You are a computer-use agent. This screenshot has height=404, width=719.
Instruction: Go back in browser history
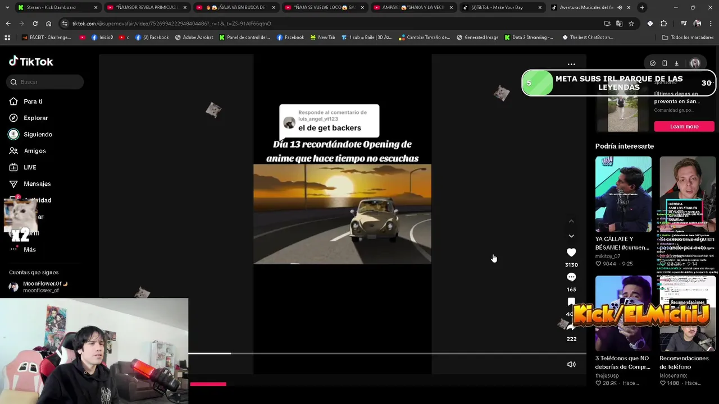pos(8,24)
